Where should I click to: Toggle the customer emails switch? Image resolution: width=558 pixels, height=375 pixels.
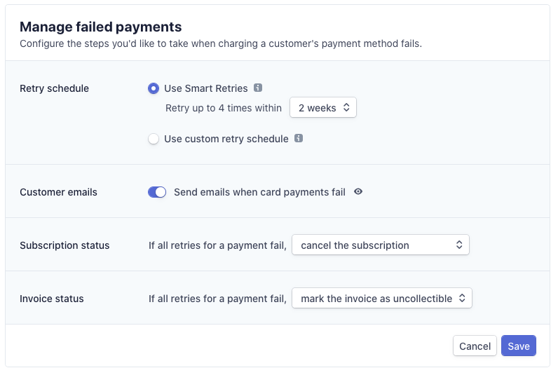157,192
